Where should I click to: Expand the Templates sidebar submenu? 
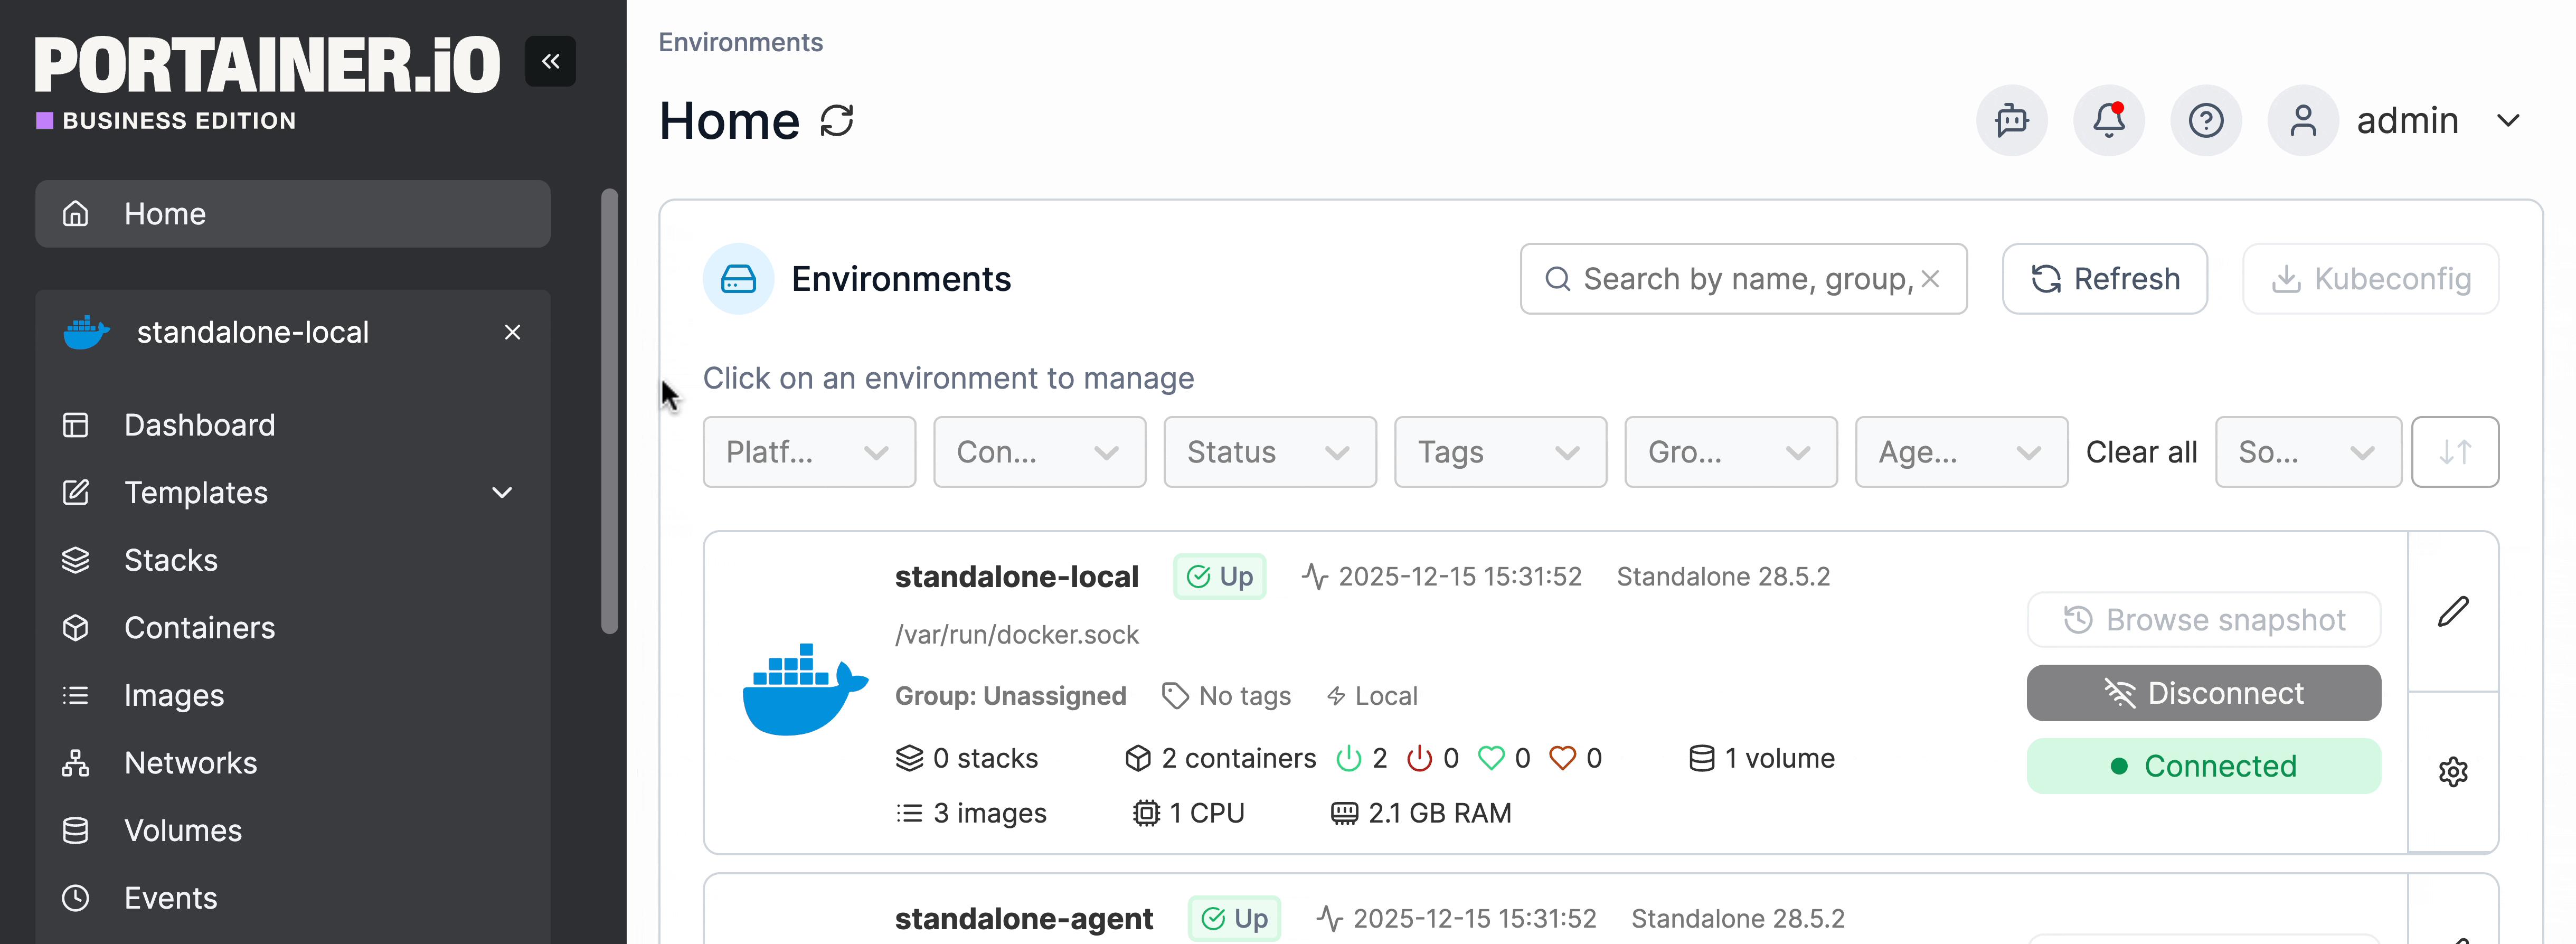pyautogui.click(x=502, y=492)
